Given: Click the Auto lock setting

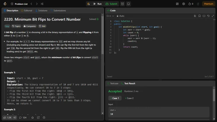Looking at the screenshot, I should [120, 16].
